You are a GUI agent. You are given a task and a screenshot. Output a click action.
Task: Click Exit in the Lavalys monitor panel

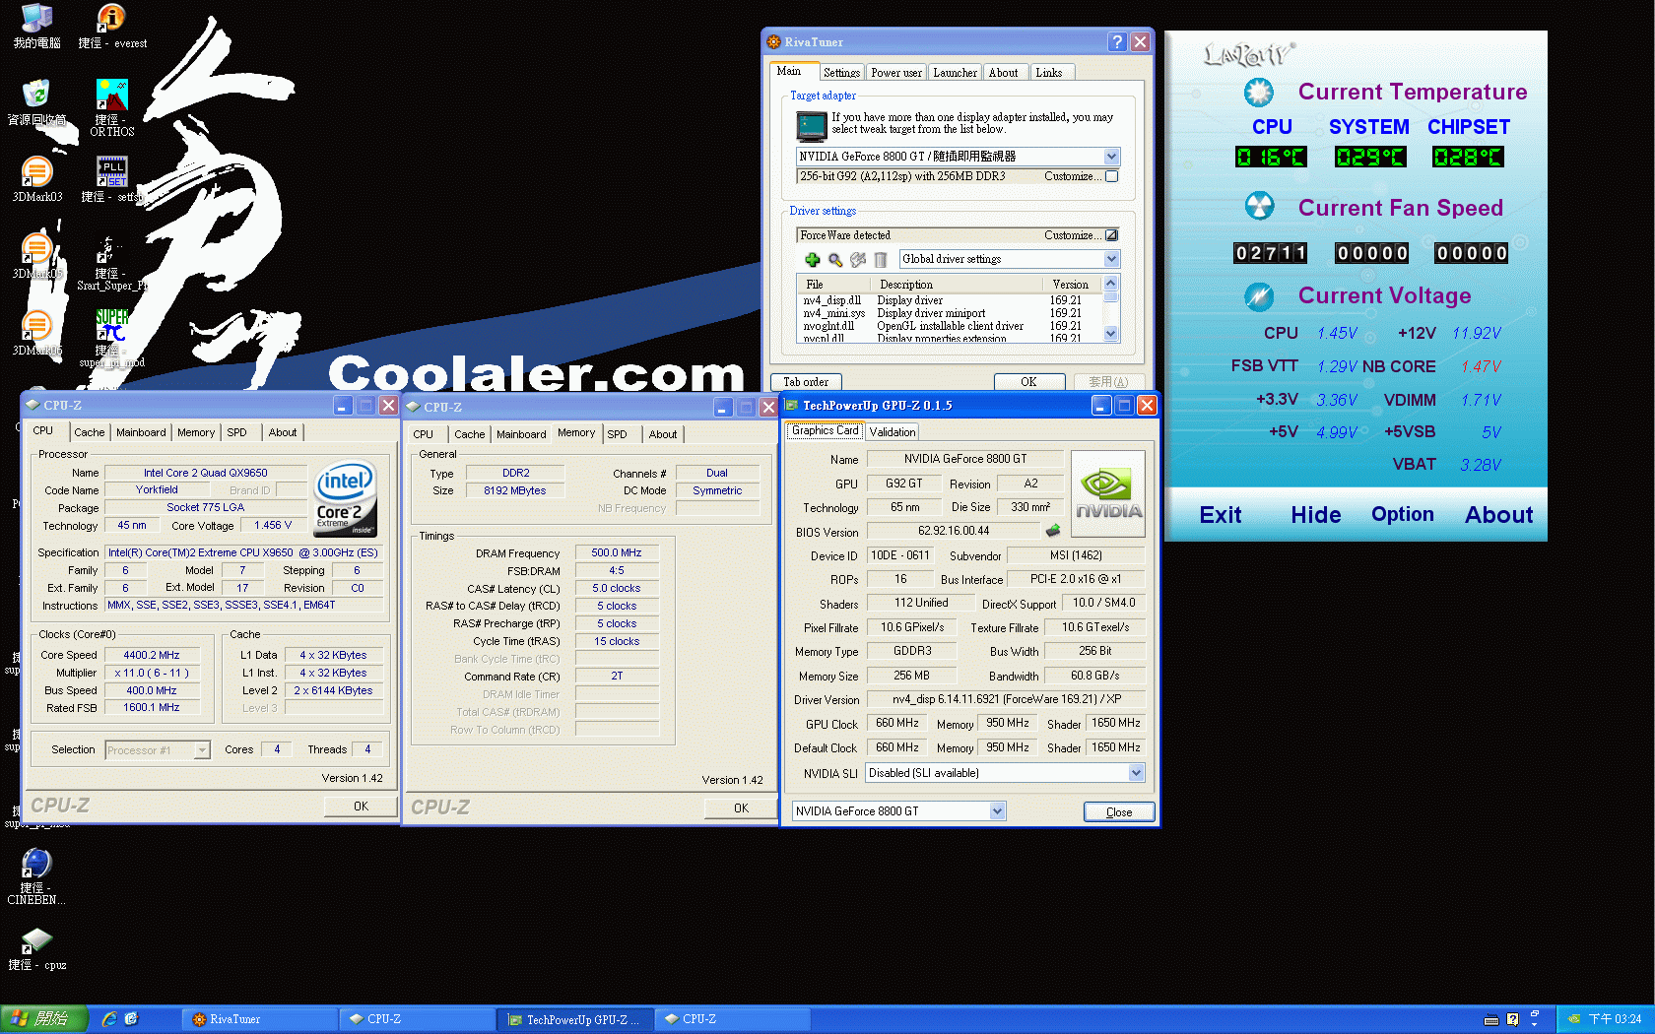click(1221, 515)
